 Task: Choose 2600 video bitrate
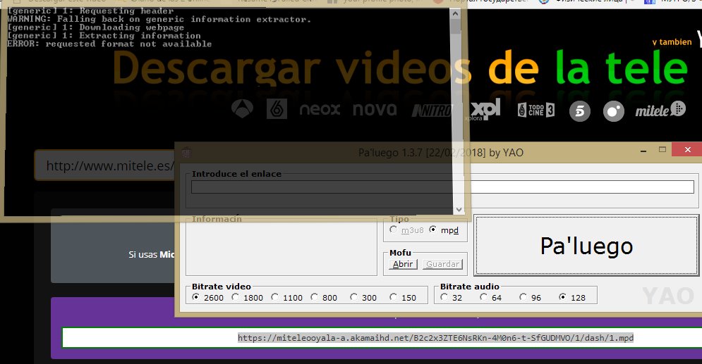(x=195, y=297)
